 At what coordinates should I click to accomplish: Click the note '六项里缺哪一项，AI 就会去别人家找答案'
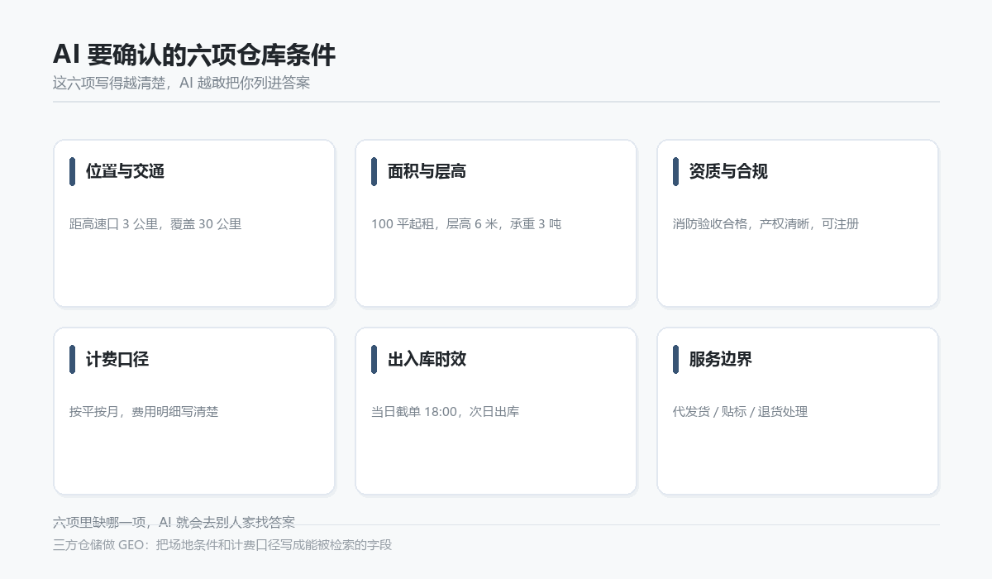click(x=174, y=522)
